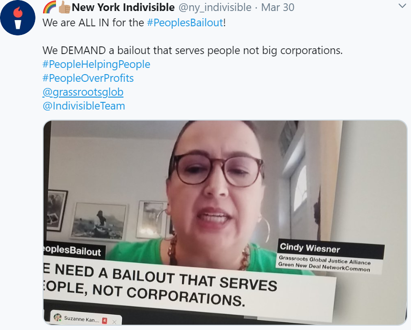The width and height of the screenshot is (411, 330).
Task: Open the #PeopleOverProfits hashtag
Action: [88, 78]
